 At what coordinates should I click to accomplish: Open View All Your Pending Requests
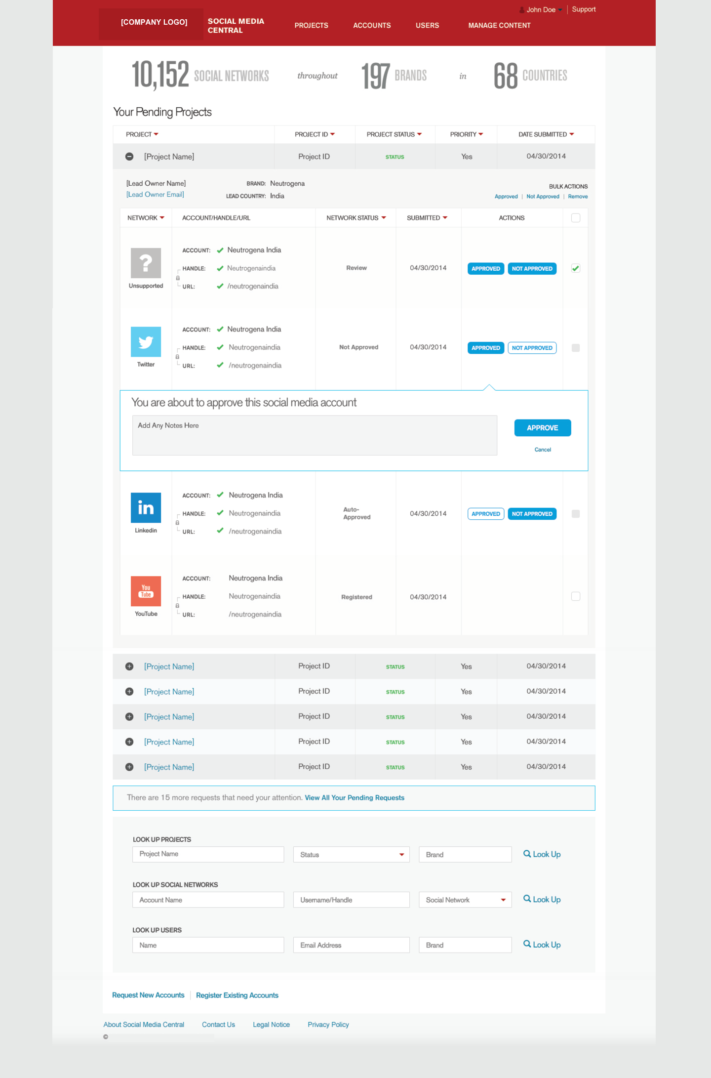(x=355, y=798)
